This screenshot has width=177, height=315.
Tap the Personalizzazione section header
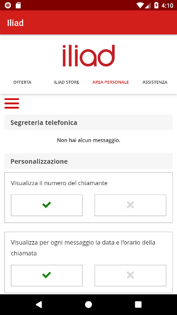click(88, 161)
